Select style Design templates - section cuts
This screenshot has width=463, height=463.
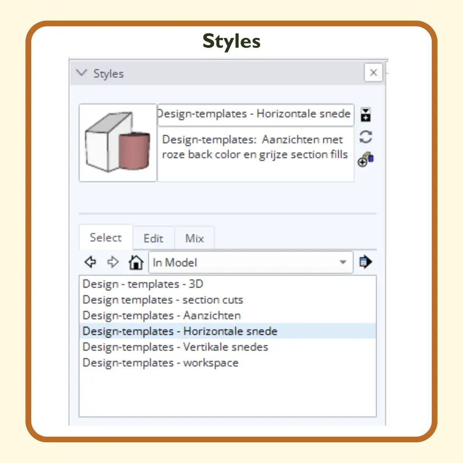(228, 300)
